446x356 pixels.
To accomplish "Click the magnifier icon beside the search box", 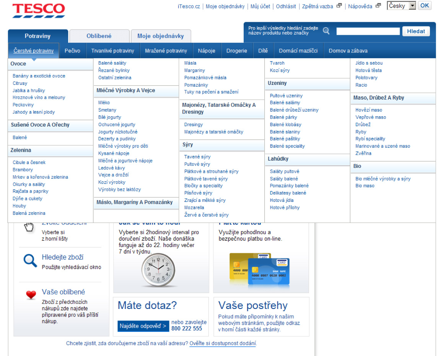I will click(x=326, y=31).
